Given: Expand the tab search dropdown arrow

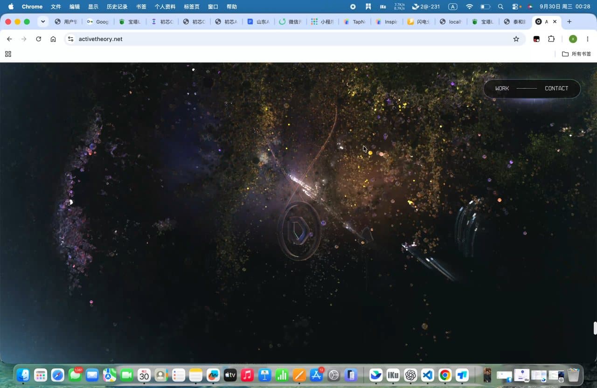Looking at the screenshot, I should pos(43,21).
